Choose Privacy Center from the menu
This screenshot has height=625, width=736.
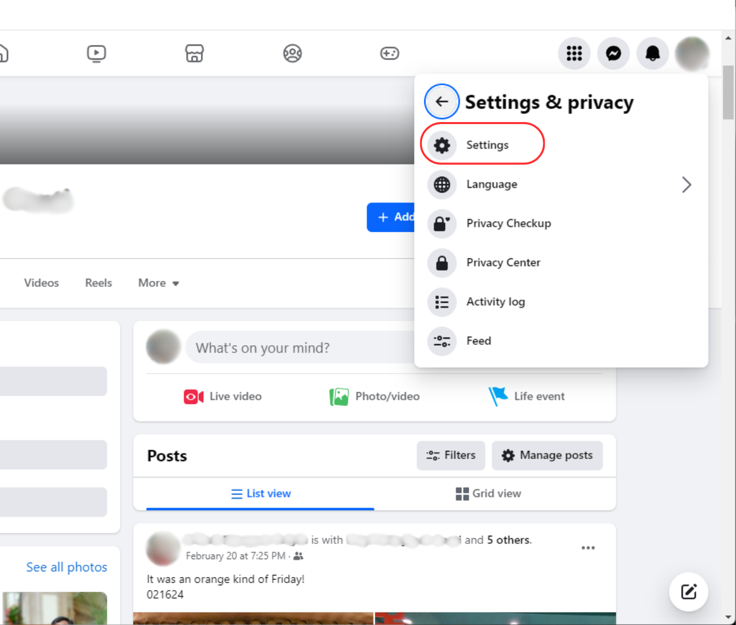[x=561, y=263]
